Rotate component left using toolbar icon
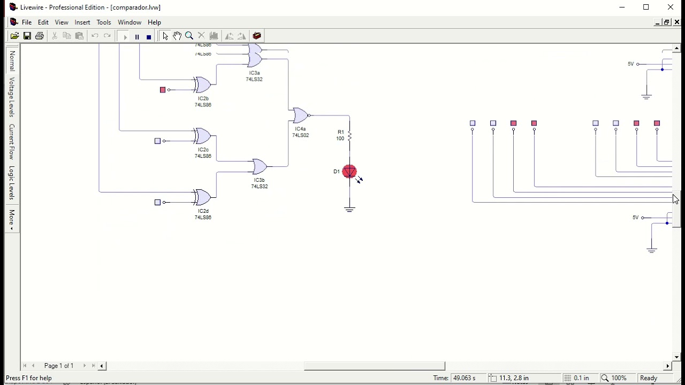This screenshot has width=685, height=385. point(229,36)
